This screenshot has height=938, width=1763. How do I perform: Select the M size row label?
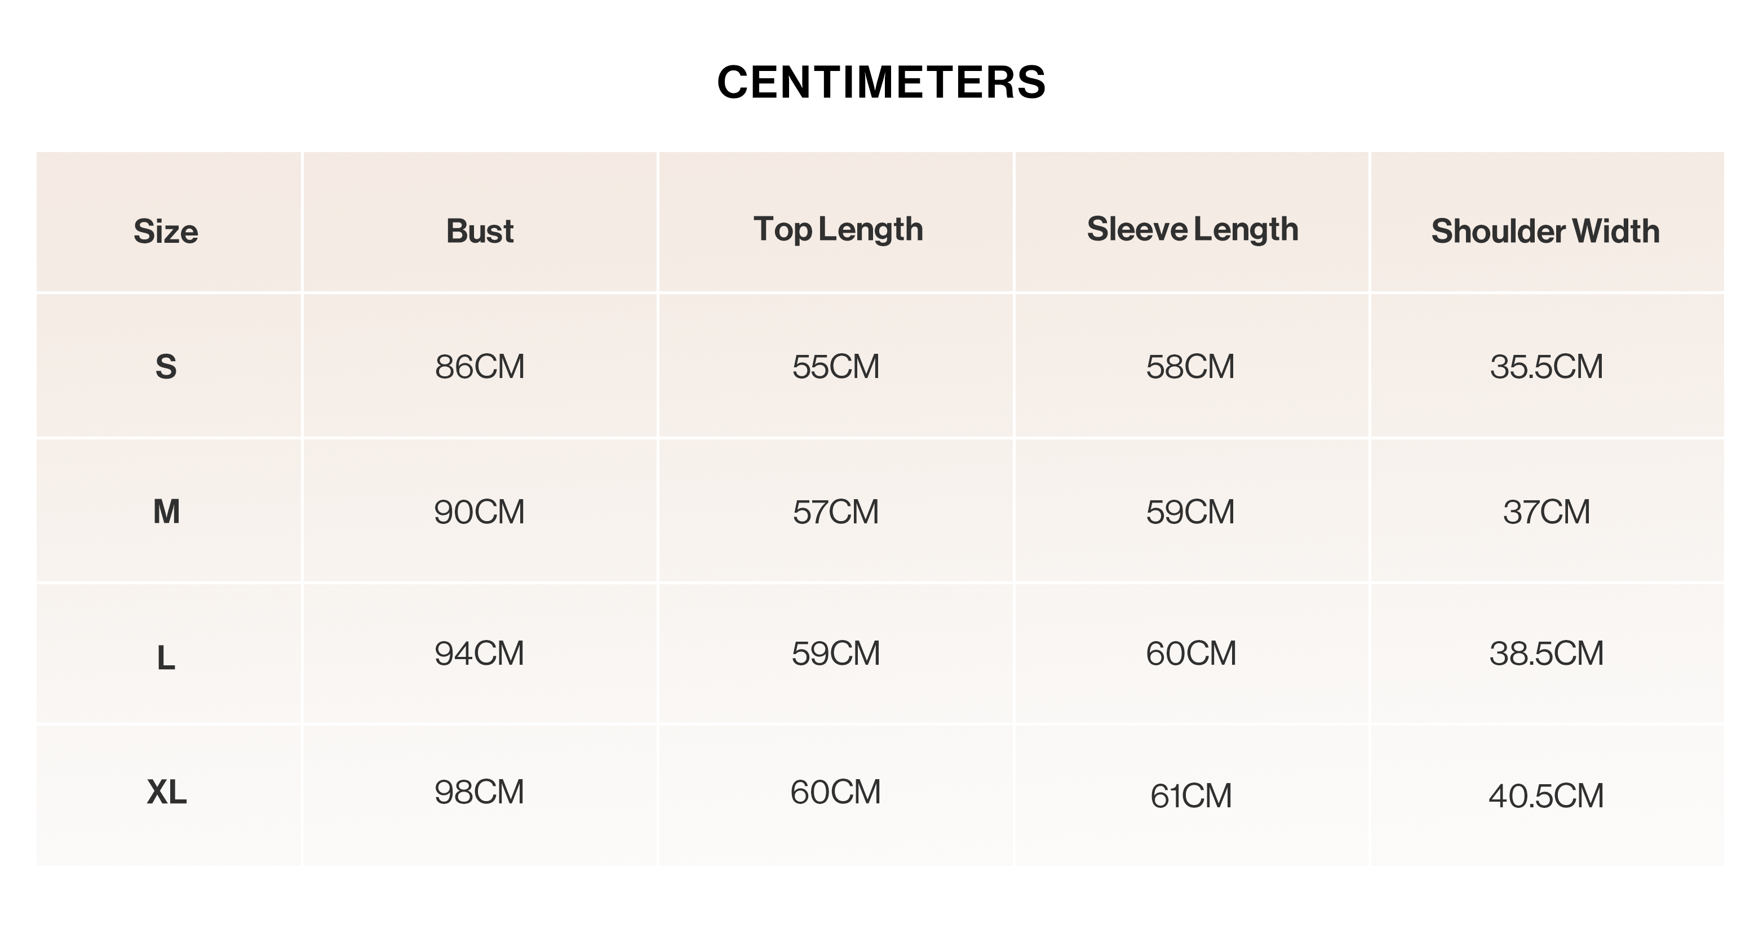pyautogui.click(x=166, y=512)
